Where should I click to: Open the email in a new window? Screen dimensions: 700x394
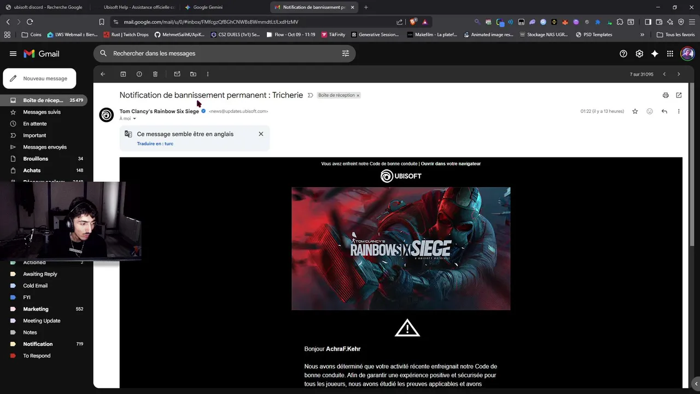pos(679,95)
